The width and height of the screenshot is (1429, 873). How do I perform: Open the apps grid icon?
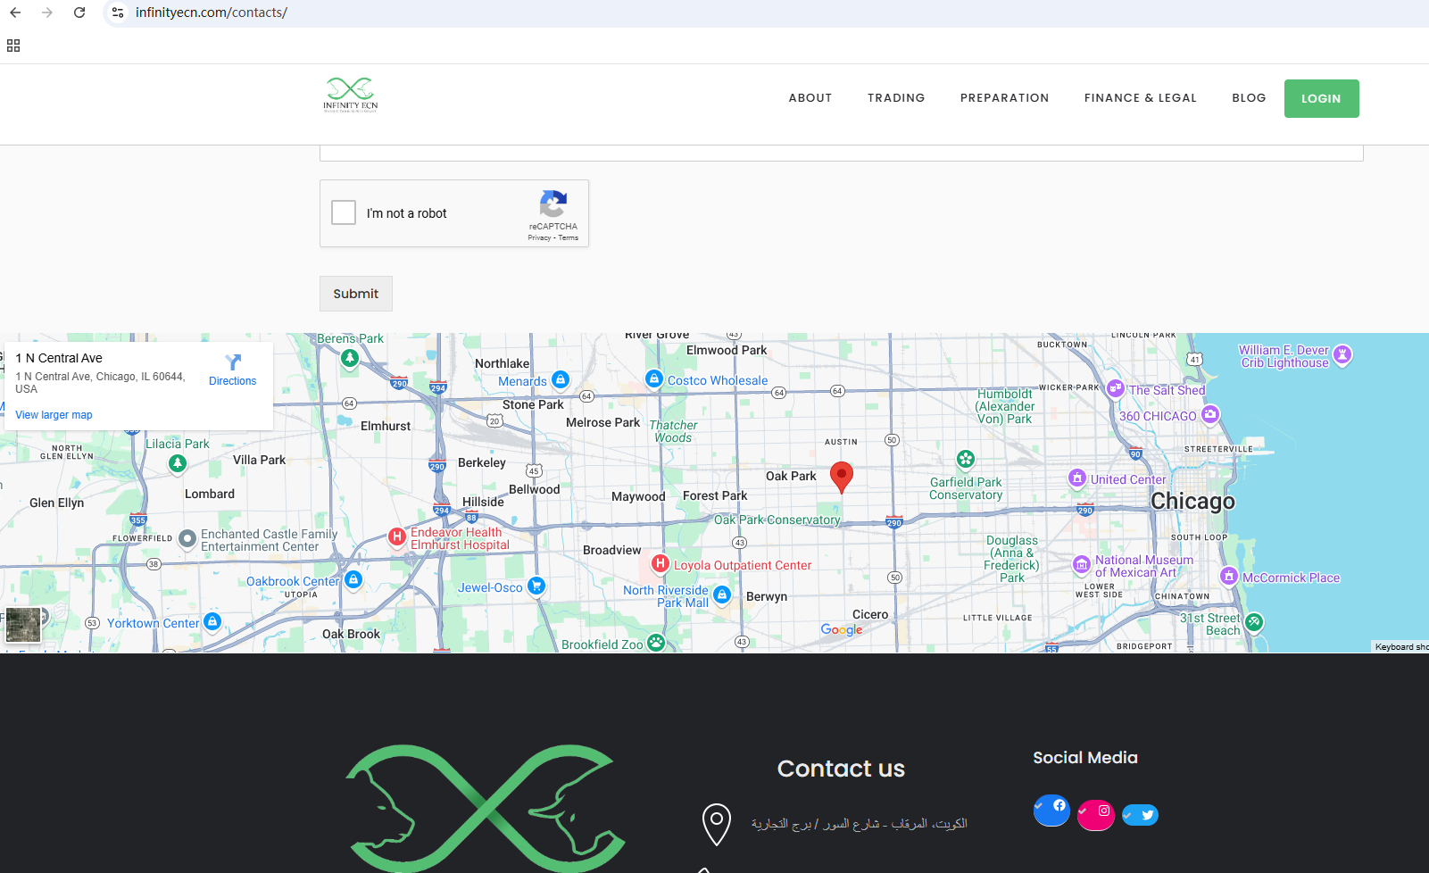13,46
